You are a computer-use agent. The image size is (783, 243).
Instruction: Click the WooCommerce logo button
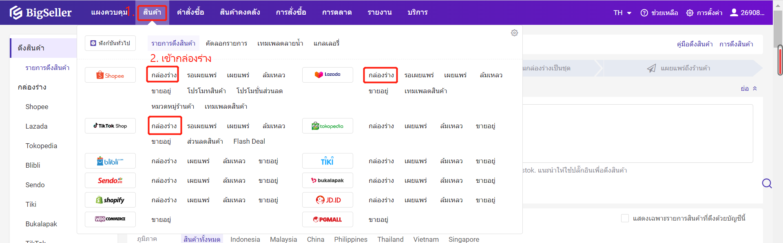pos(110,219)
